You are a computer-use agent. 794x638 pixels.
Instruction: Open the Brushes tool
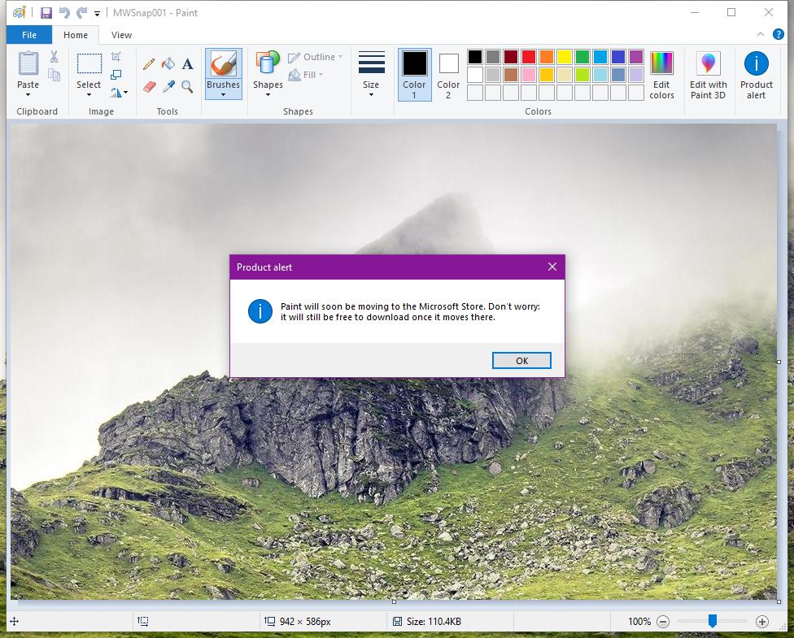pyautogui.click(x=223, y=73)
